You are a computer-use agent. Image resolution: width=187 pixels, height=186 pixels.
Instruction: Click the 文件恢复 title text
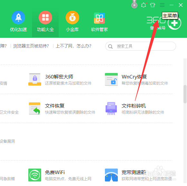55,106
